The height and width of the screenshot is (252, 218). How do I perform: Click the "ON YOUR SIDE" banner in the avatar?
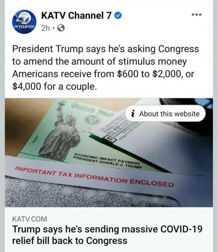coord(24,27)
